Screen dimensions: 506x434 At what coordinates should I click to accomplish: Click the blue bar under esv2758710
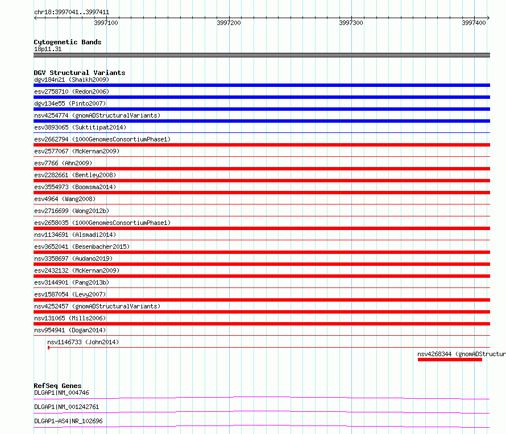[x=262, y=97]
